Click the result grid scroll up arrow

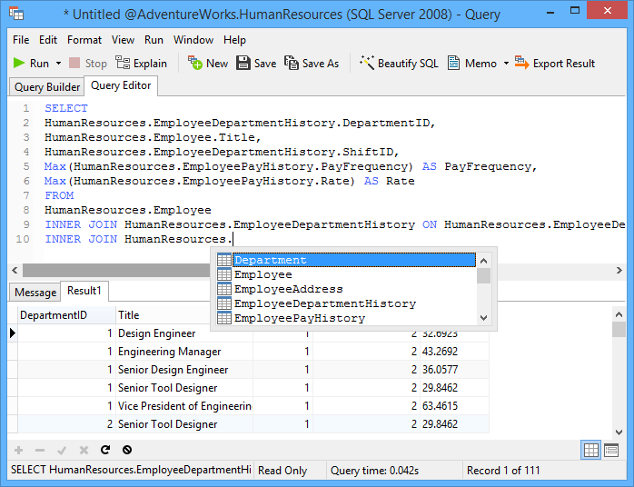619,314
